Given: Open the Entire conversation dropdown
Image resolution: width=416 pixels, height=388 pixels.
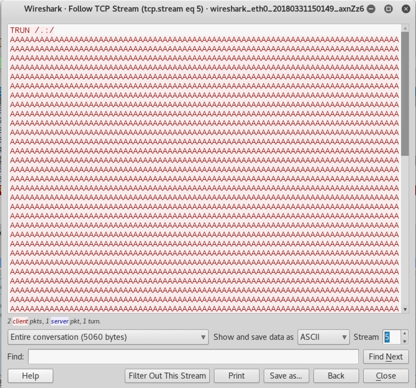Looking at the screenshot, I should [108, 337].
